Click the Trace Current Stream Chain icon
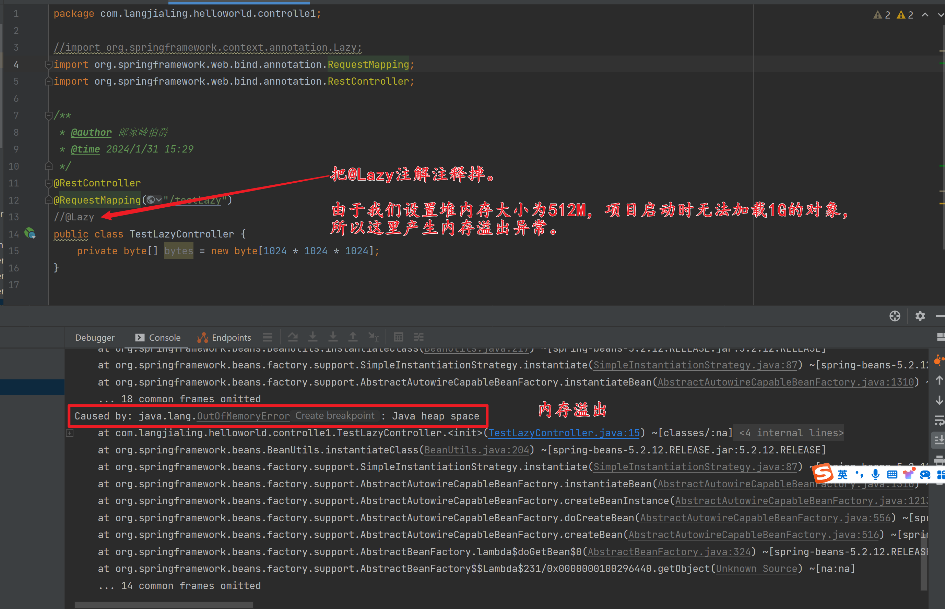Image resolution: width=945 pixels, height=609 pixels. point(419,337)
